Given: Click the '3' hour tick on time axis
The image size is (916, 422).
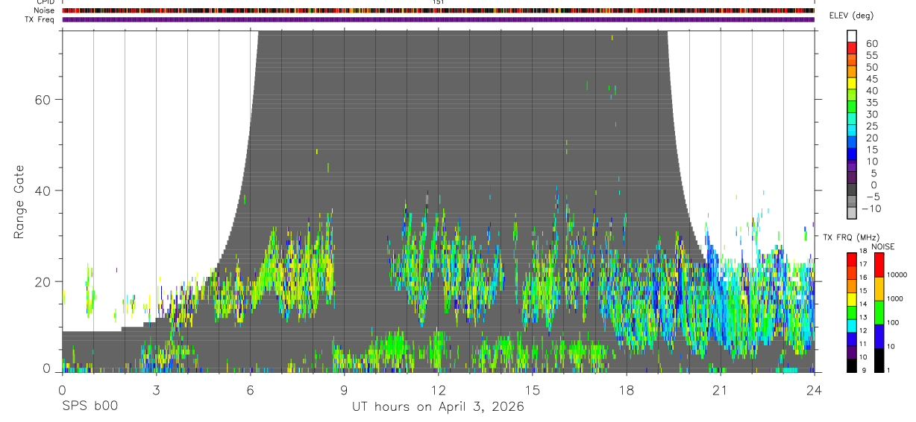Looking at the screenshot, I should coord(156,389).
